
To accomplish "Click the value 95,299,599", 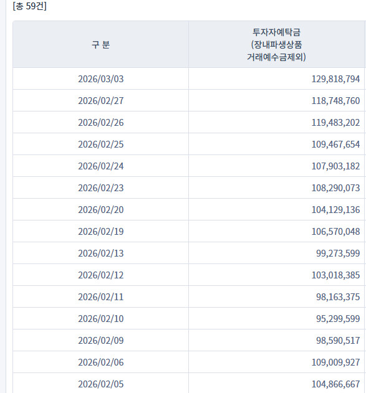I will tap(338, 319).
